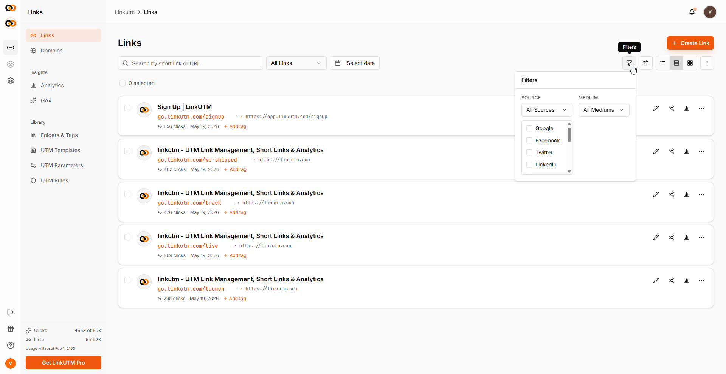The width and height of the screenshot is (726, 374).
Task: Click the Filters funnel icon
Action: coord(629,63)
